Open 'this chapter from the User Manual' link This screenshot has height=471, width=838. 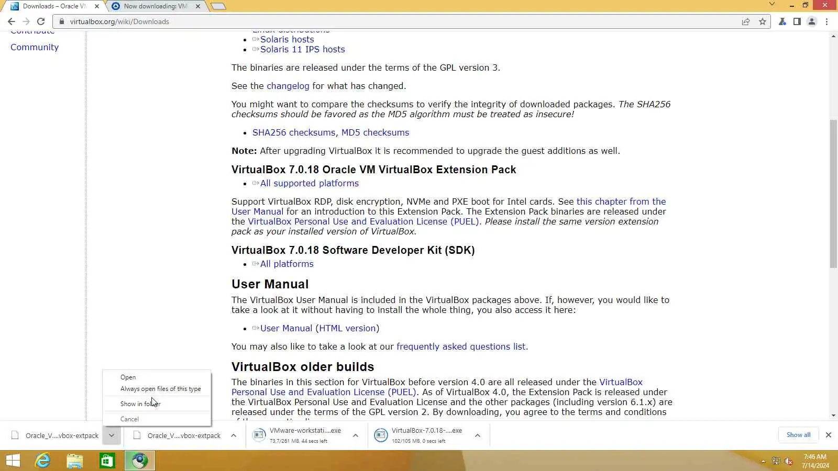(x=621, y=201)
